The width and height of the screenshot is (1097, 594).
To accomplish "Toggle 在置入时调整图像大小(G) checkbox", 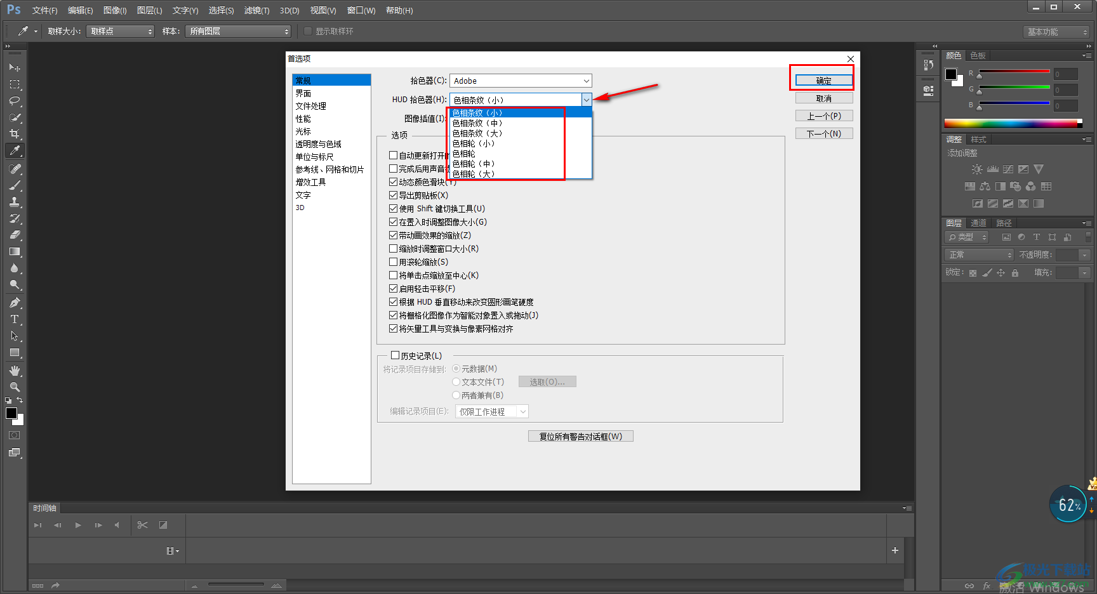I will [393, 222].
